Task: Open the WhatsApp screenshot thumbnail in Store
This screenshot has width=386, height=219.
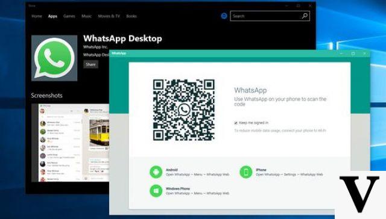Action: [71, 143]
